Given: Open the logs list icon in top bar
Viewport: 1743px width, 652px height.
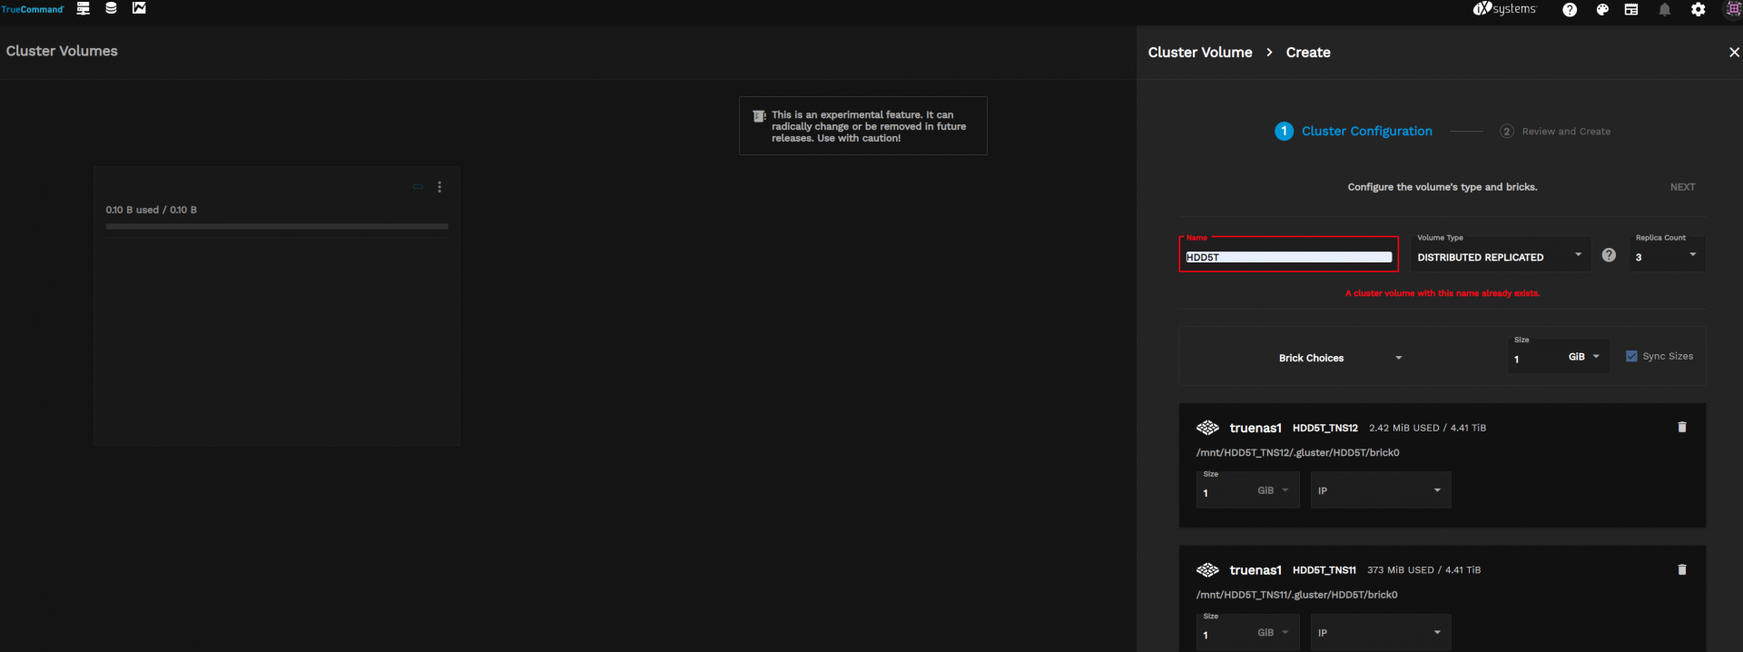Looking at the screenshot, I should [1631, 10].
